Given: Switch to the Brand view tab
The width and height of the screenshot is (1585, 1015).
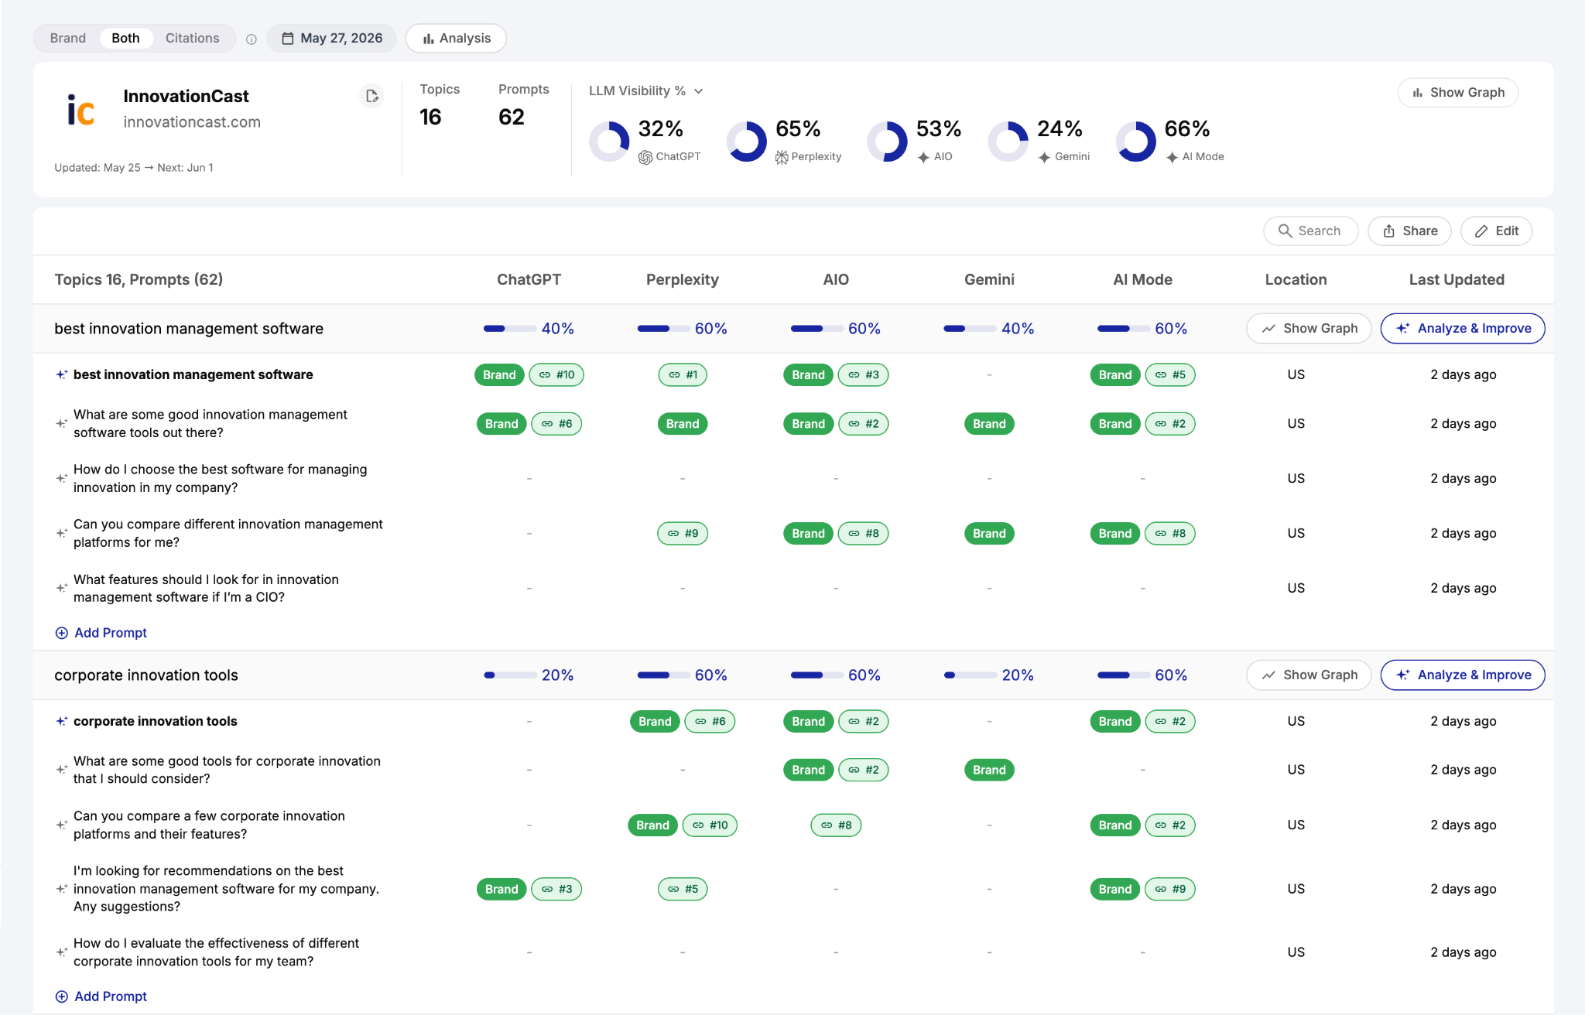Looking at the screenshot, I should point(68,39).
